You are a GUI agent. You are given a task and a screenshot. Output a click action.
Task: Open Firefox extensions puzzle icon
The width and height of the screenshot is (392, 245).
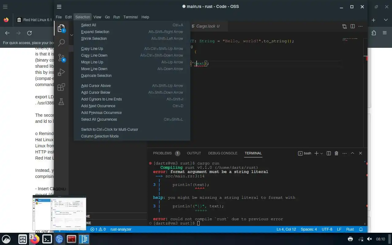374,33
